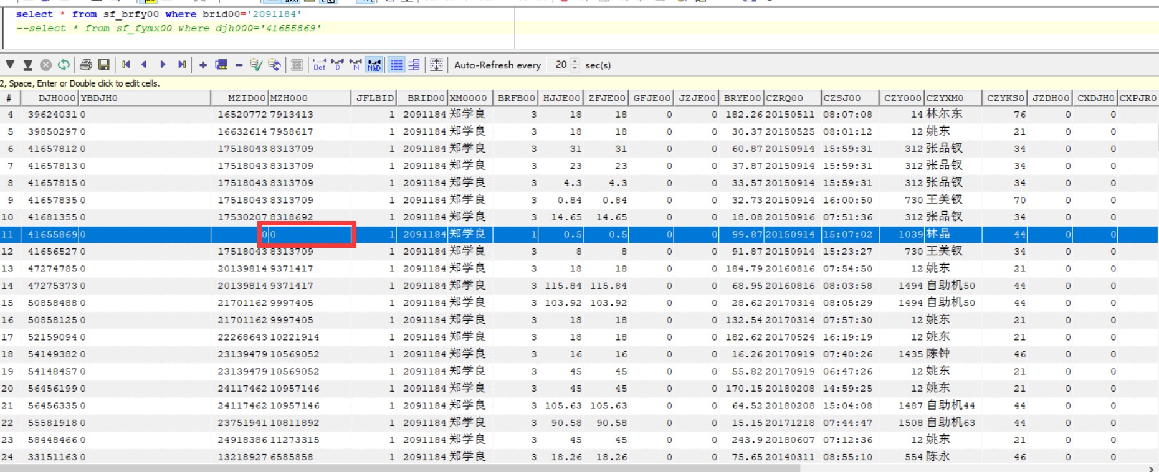
Task: Click the refresh data icon
Action: [64, 65]
